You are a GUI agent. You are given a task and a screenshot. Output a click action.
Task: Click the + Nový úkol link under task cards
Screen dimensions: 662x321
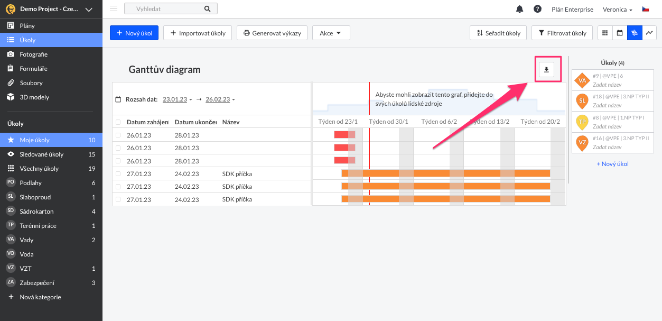pos(612,164)
